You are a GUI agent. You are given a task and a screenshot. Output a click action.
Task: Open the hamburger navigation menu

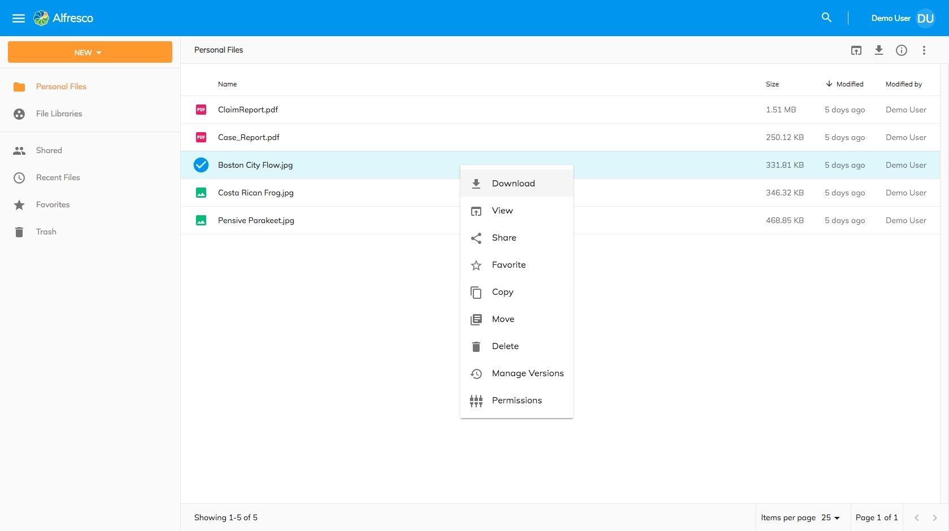(x=19, y=18)
